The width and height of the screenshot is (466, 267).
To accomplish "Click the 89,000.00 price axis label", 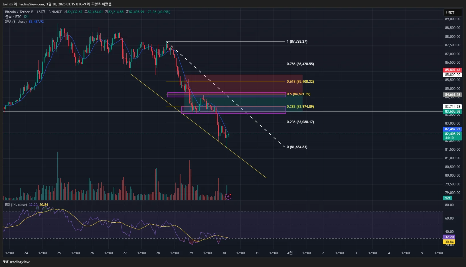I will [x=453, y=19].
